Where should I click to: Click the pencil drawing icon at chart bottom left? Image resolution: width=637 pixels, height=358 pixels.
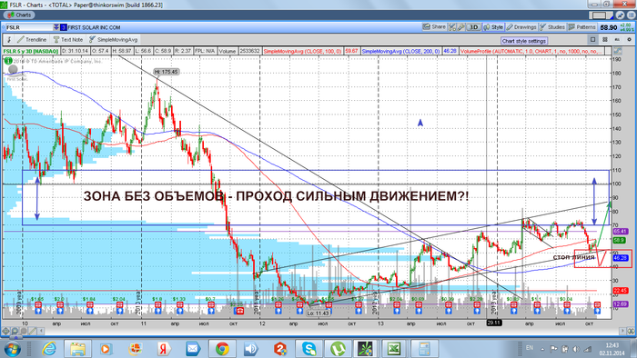pyautogui.click(x=33, y=331)
